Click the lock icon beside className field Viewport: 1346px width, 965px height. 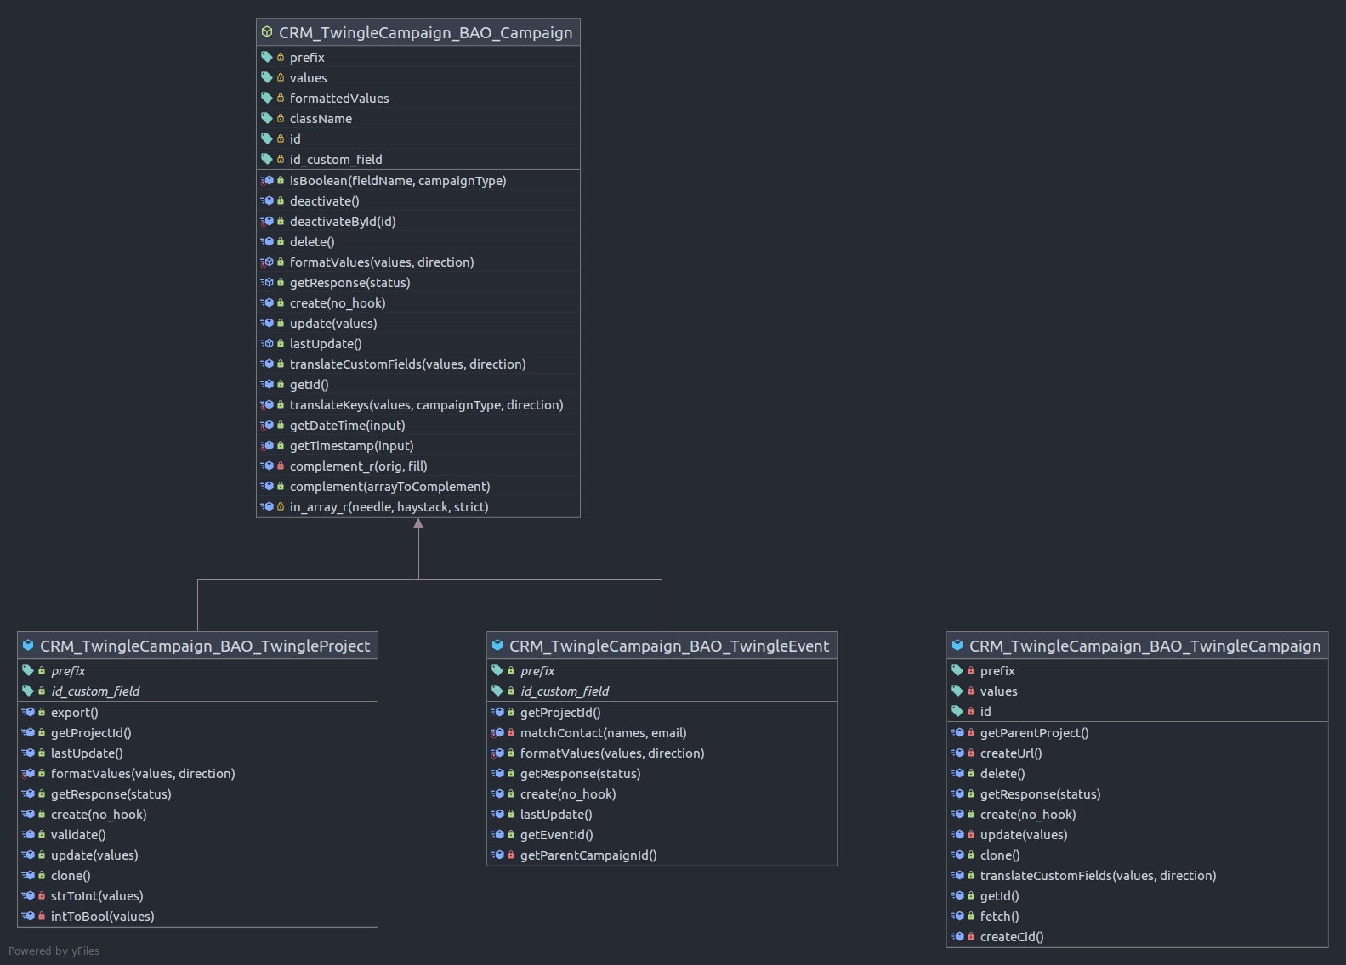(281, 118)
